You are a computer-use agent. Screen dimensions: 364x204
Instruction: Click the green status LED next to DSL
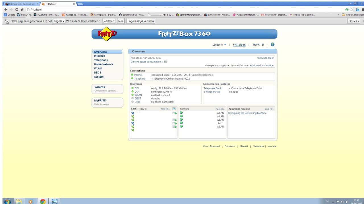tap(132, 88)
